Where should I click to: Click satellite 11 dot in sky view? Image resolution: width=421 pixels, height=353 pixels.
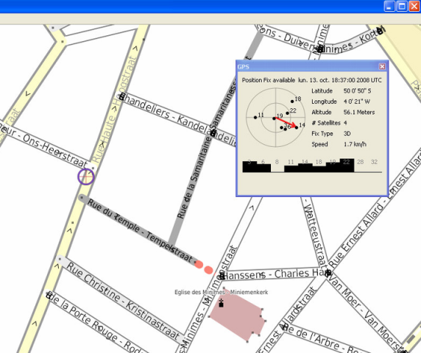click(255, 118)
